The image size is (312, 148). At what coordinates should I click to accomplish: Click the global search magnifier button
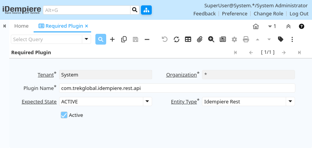135,10
